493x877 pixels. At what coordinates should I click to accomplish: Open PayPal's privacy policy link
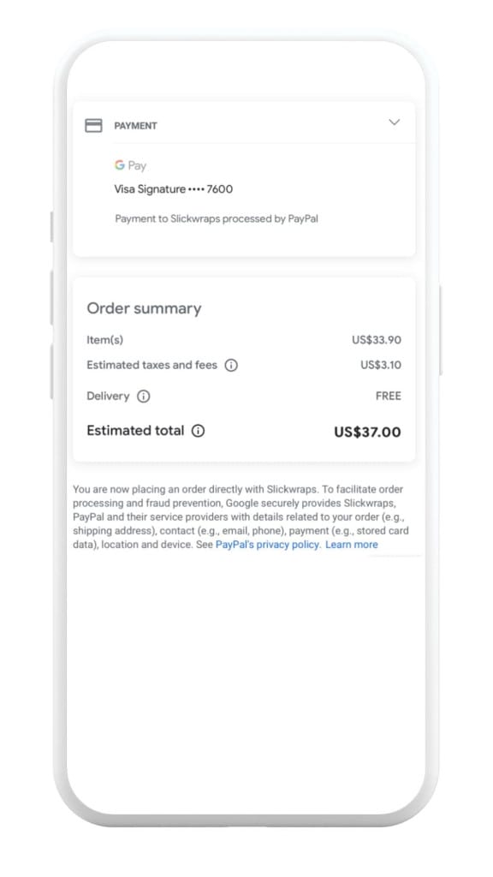click(x=268, y=544)
